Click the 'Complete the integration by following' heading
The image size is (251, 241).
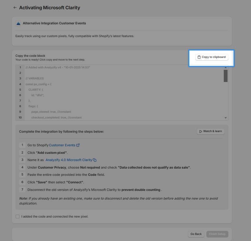click(61, 132)
